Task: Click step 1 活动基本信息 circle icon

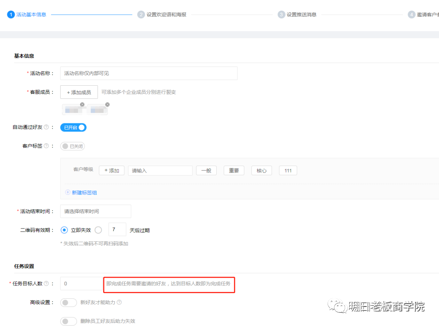Action: [11, 15]
